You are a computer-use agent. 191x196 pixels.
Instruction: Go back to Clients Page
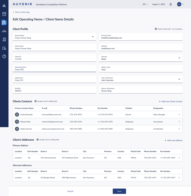(x=21, y=12)
